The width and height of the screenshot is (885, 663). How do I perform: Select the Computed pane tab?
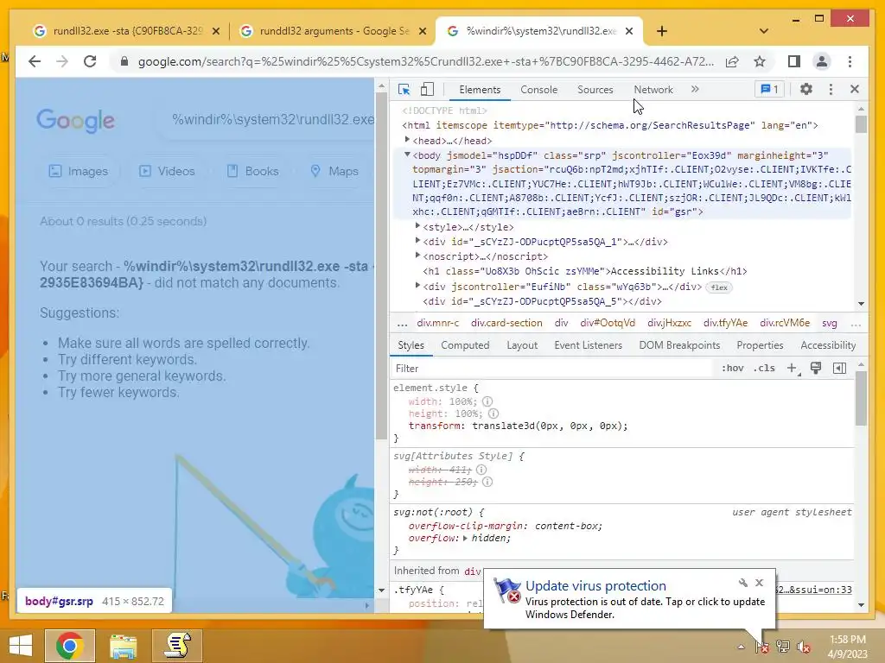click(465, 345)
